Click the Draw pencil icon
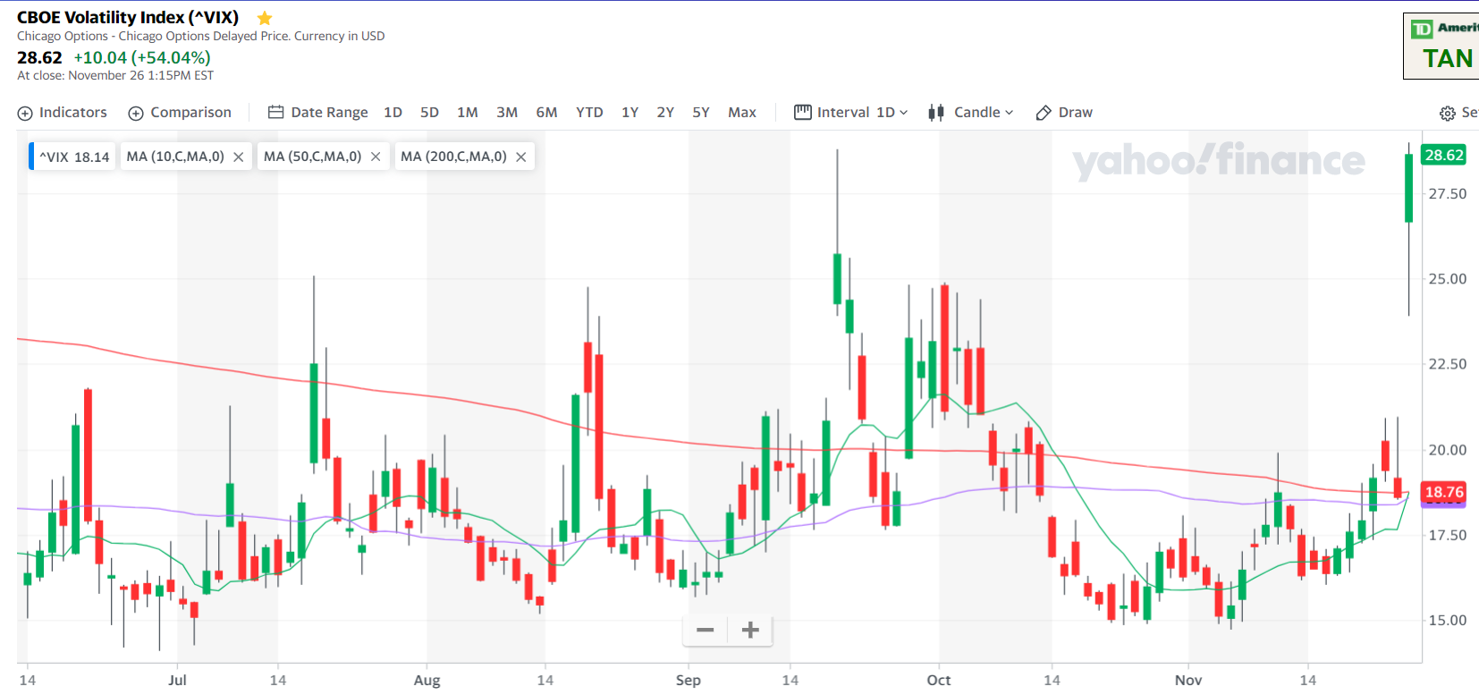Image resolution: width=1479 pixels, height=695 pixels. (x=1044, y=113)
